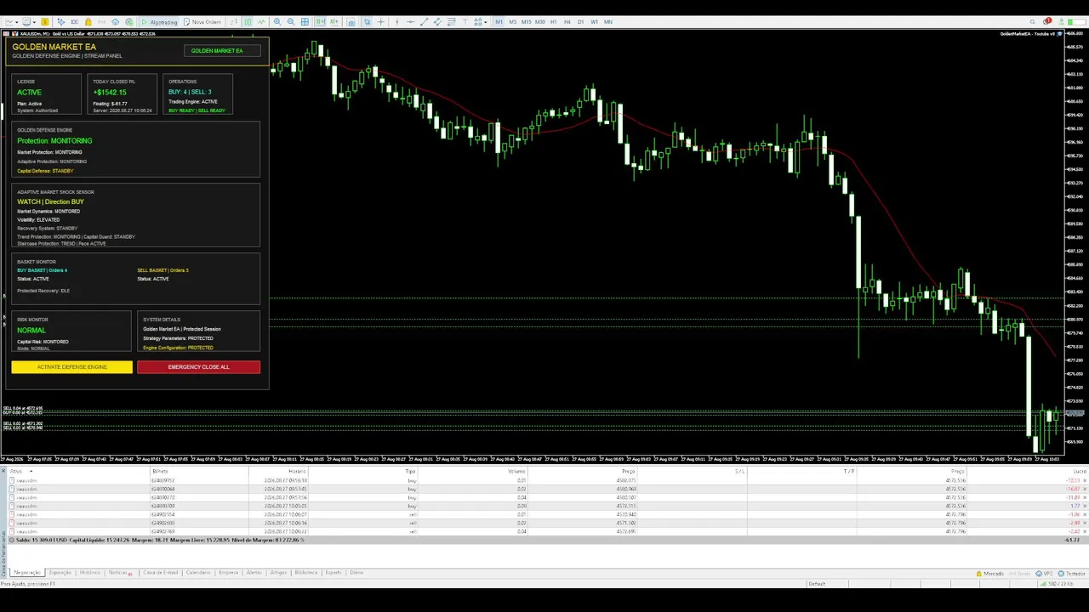
Task: Open the shapes objects dropdown
Action: [x=481, y=22]
